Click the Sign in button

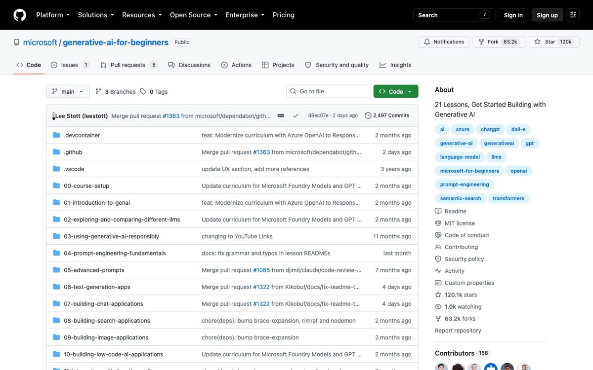point(513,15)
